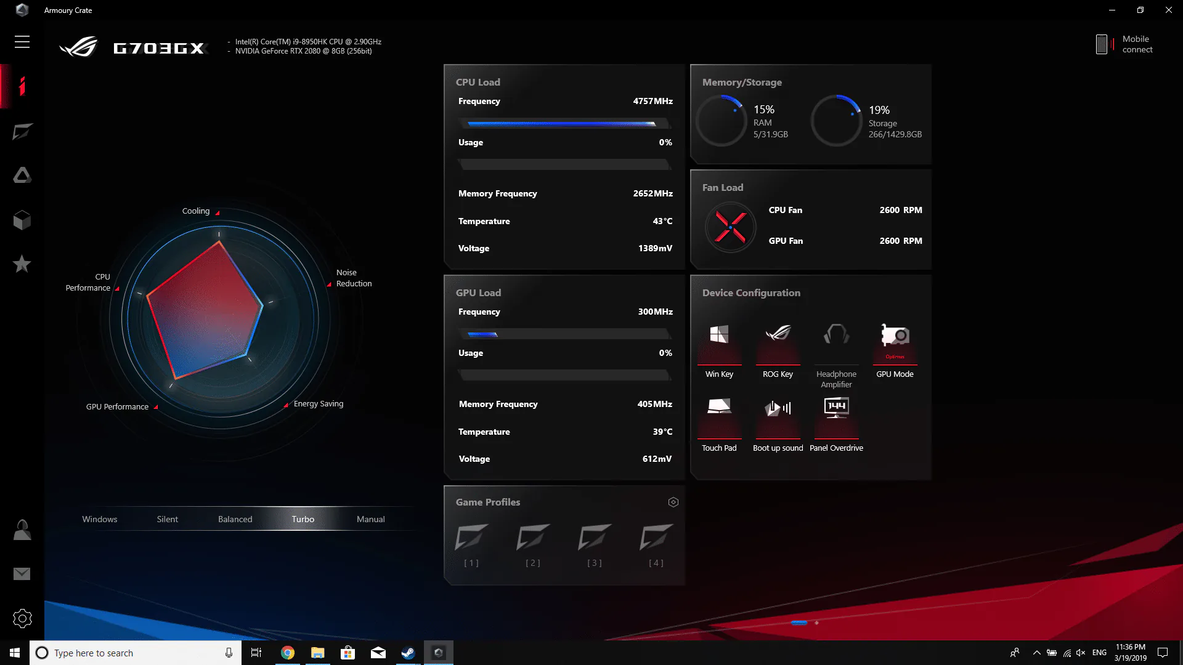
Task: Open the cube-shaped sidebar icon
Action: 22,220
